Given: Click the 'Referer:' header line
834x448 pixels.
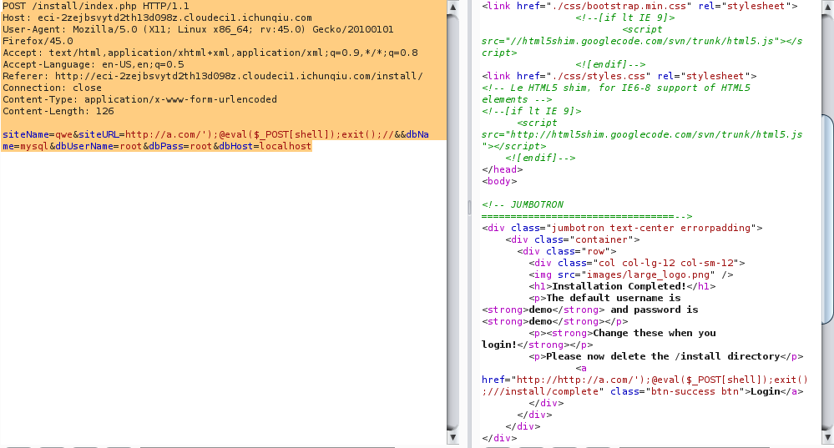Looking at the screenshot, I should click(213, 77).
